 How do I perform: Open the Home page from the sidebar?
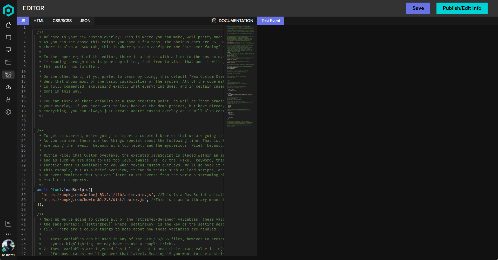(x=8, y=25)
